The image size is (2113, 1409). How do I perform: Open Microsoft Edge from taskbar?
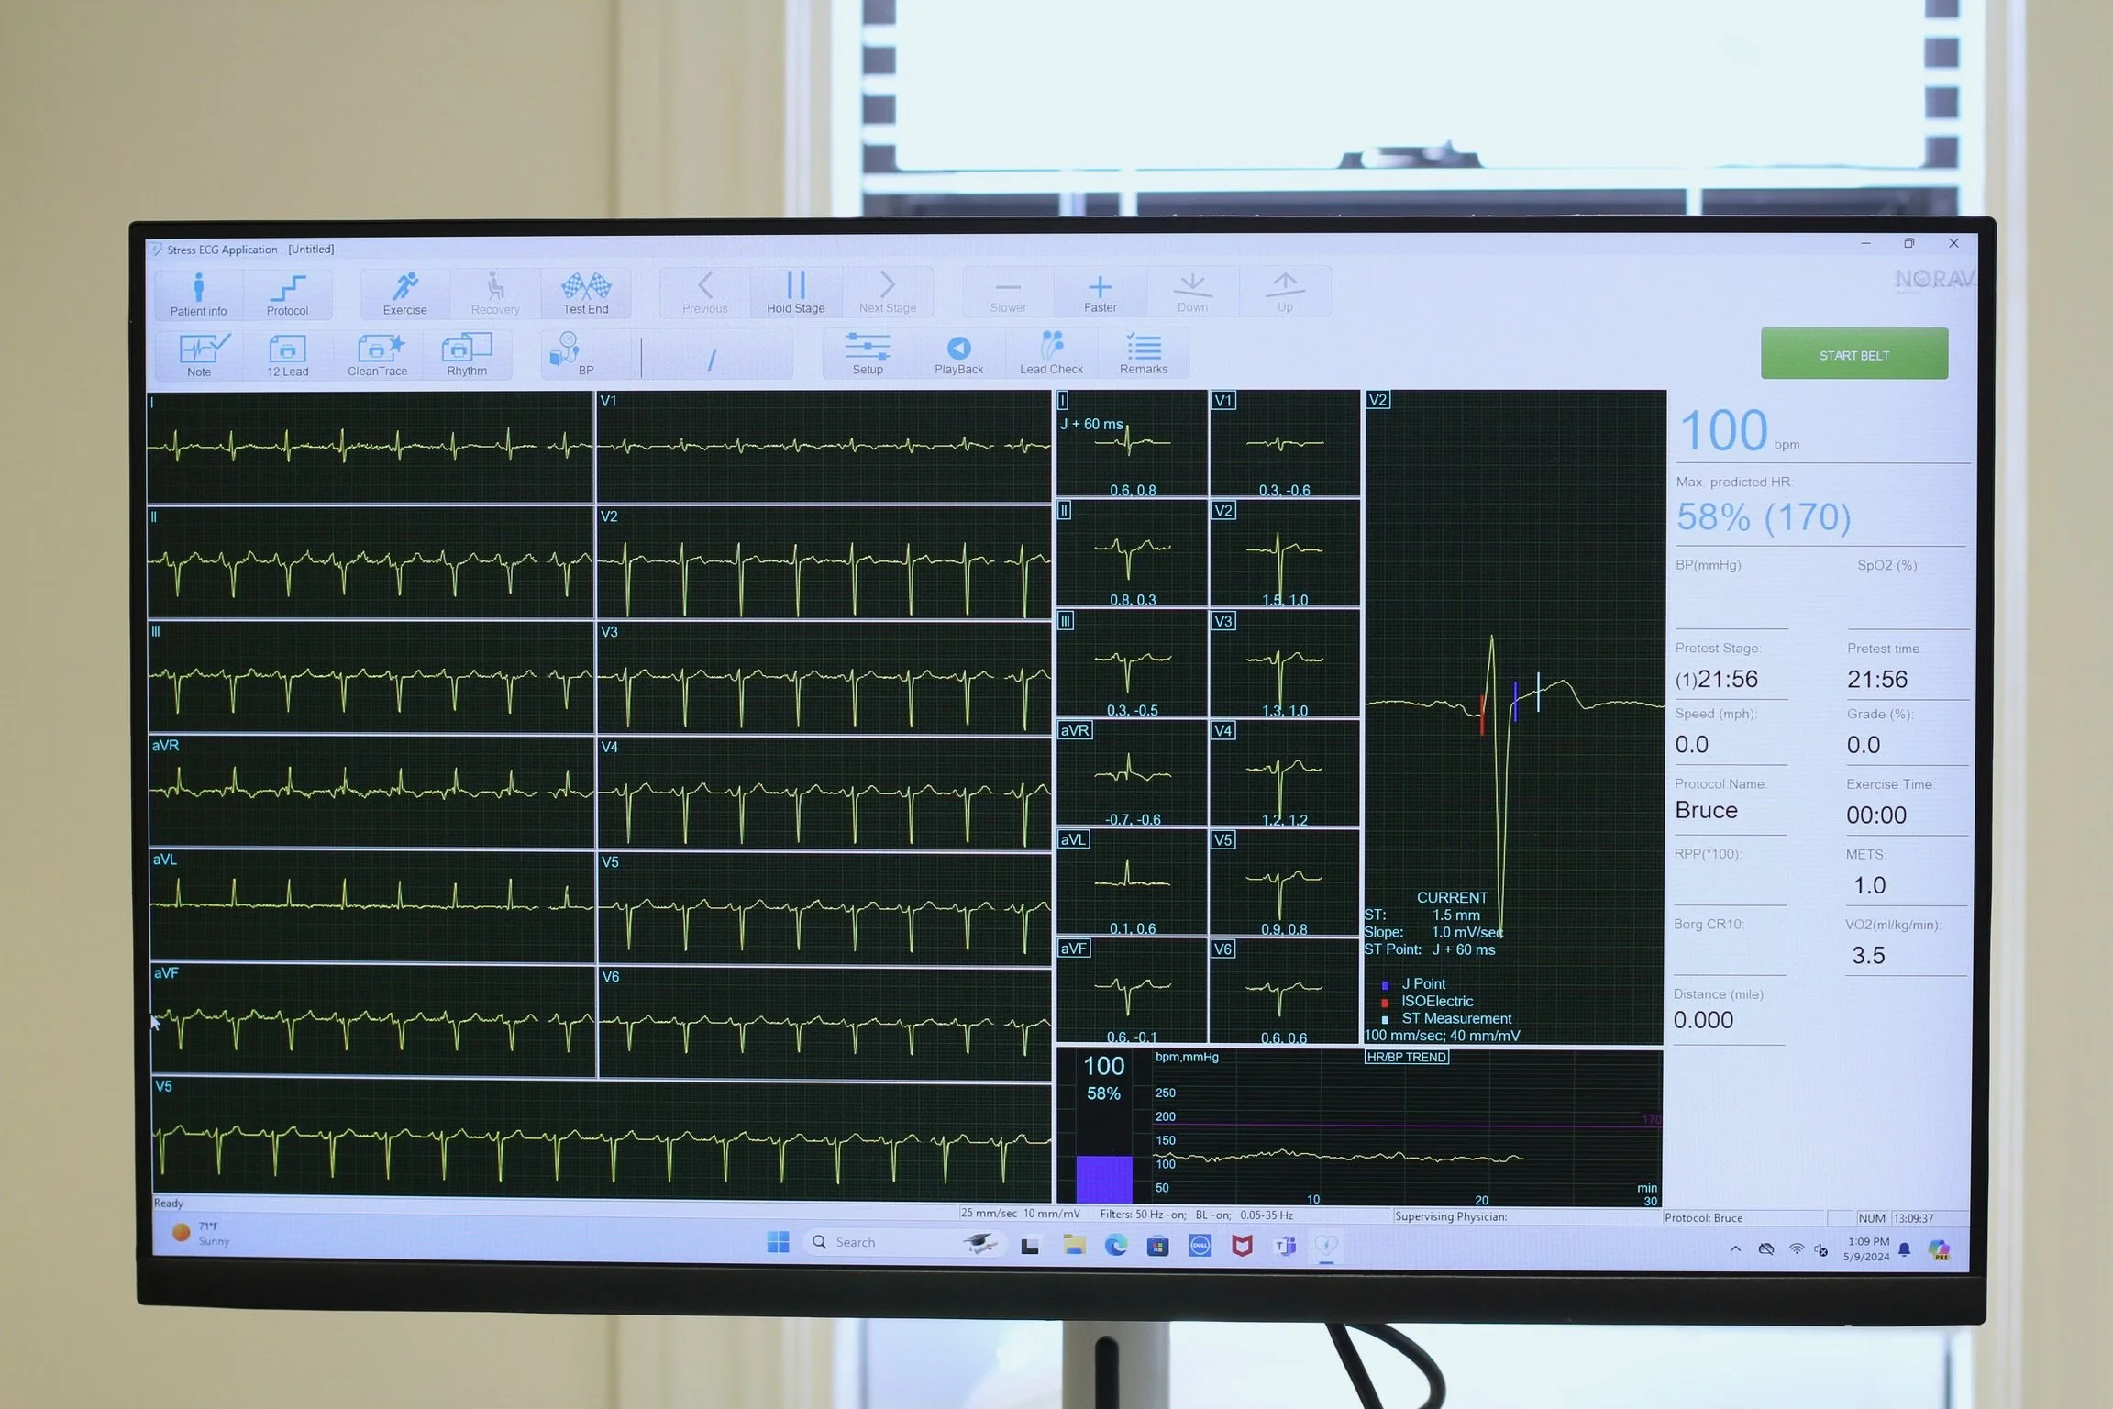click(x=1115, y=1245)
